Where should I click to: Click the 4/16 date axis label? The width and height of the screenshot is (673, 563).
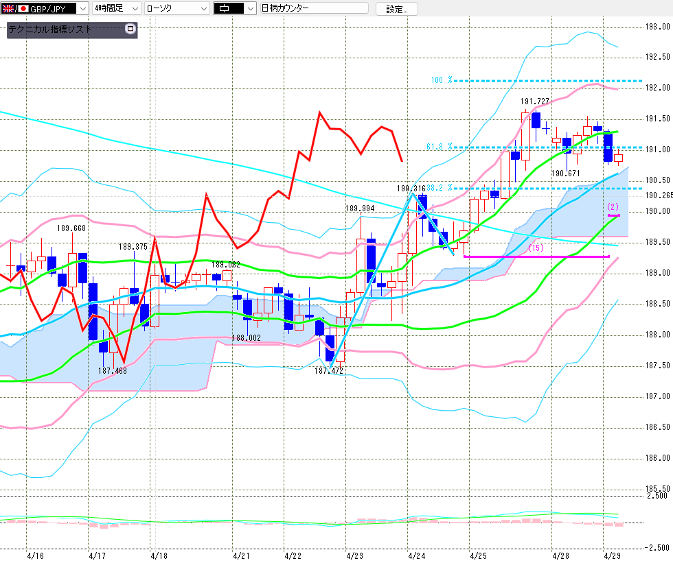(x=35, y=555)
